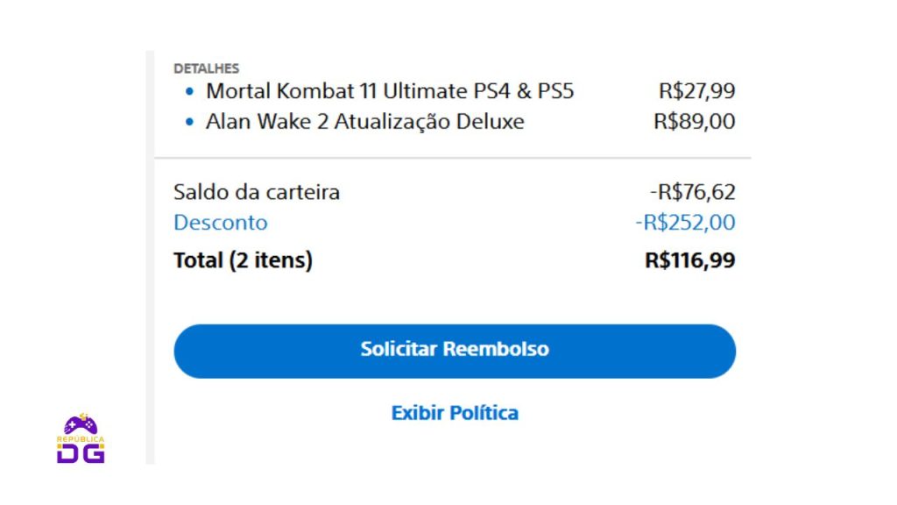Click the wallet balance -R$76,62
This screenshot has width=897, height=505.
pyautogui.click(x=692, y=192)
